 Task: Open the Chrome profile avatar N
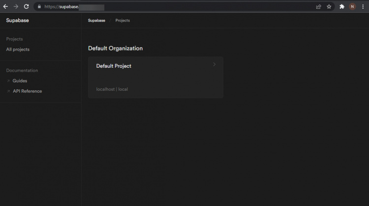click(x=352, y=7)
